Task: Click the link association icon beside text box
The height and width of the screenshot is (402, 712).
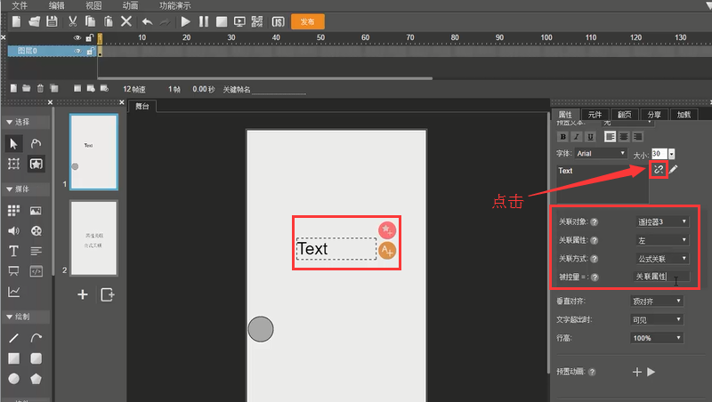Action: [659, 170]
